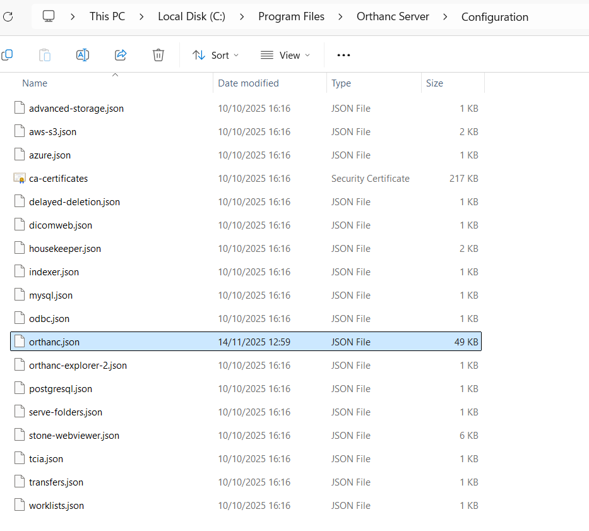Screen dimensions: 589x531
Task: Select the advanced-storage.json file
Action: click(76, 108)
